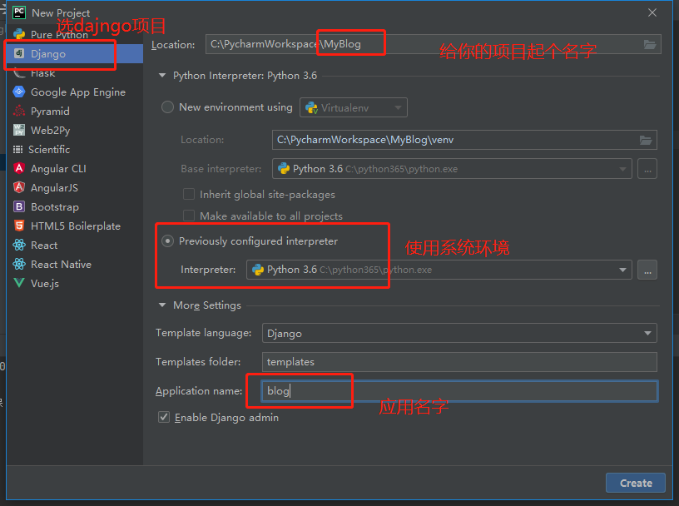Select Pure Python project type

click(59, 35)
